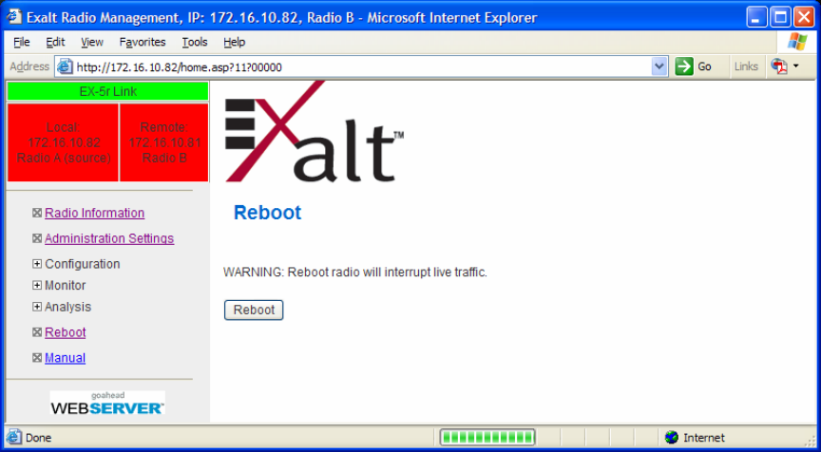Expand the Analysis tree node
Image resolution: width=821 pixels, height=452 pixels.
[37, 307]
